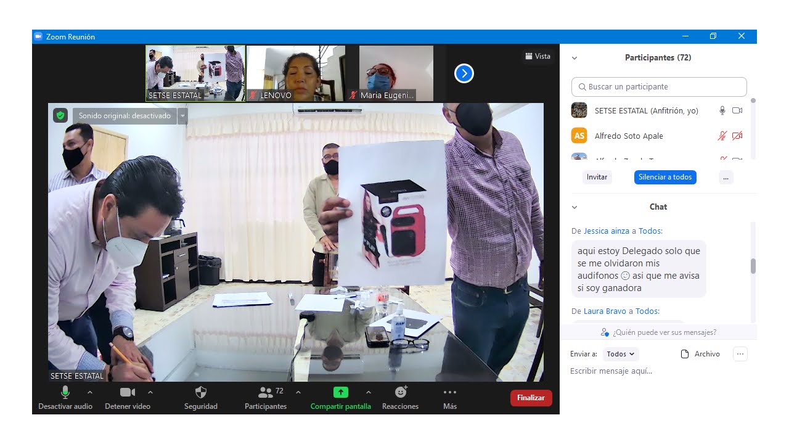Expand share options arrow next to Compartir pantalla
789x444 pixels.
[x=369, y=392]
